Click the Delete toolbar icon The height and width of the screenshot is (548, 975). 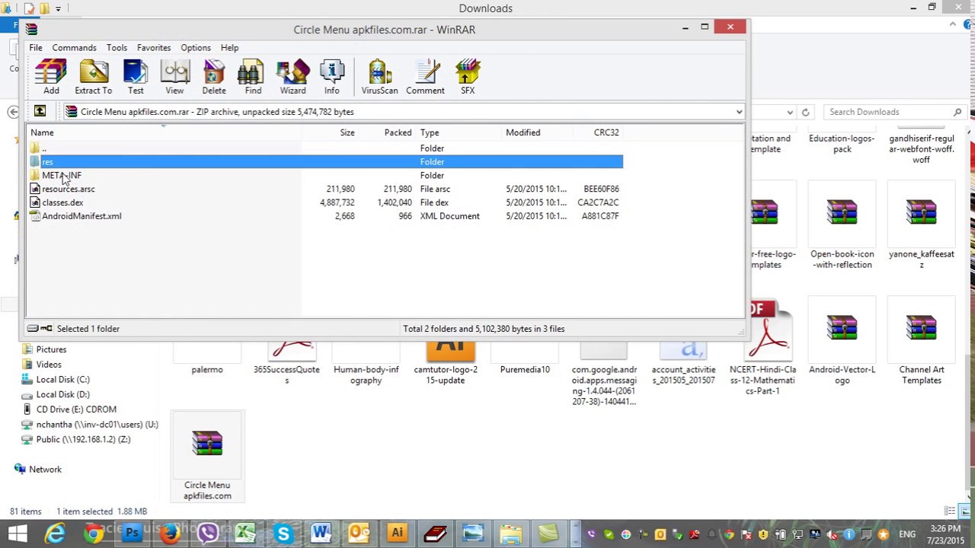coord(214,77)
